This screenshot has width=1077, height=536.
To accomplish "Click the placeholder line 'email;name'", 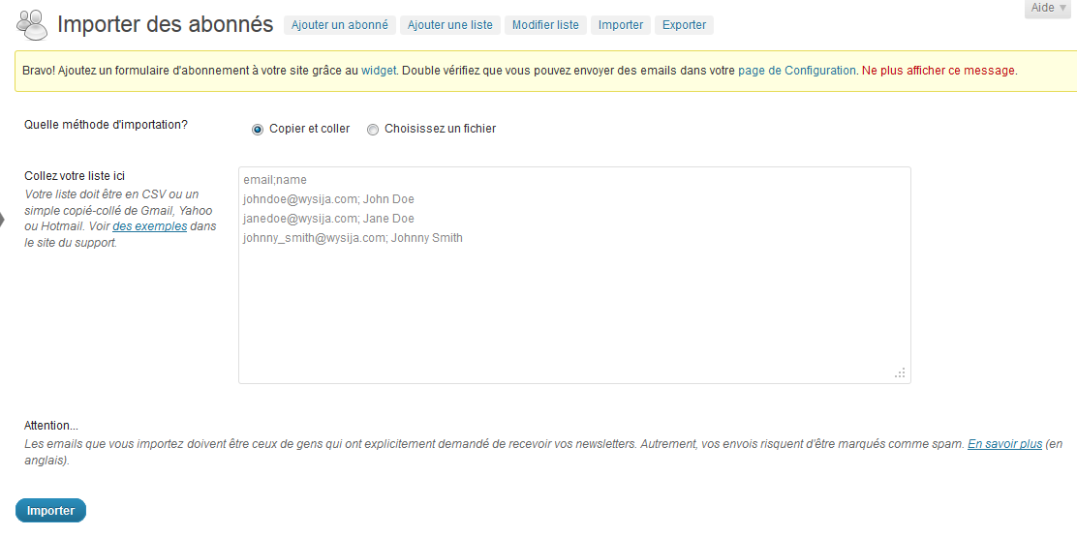I will point(275,180).
